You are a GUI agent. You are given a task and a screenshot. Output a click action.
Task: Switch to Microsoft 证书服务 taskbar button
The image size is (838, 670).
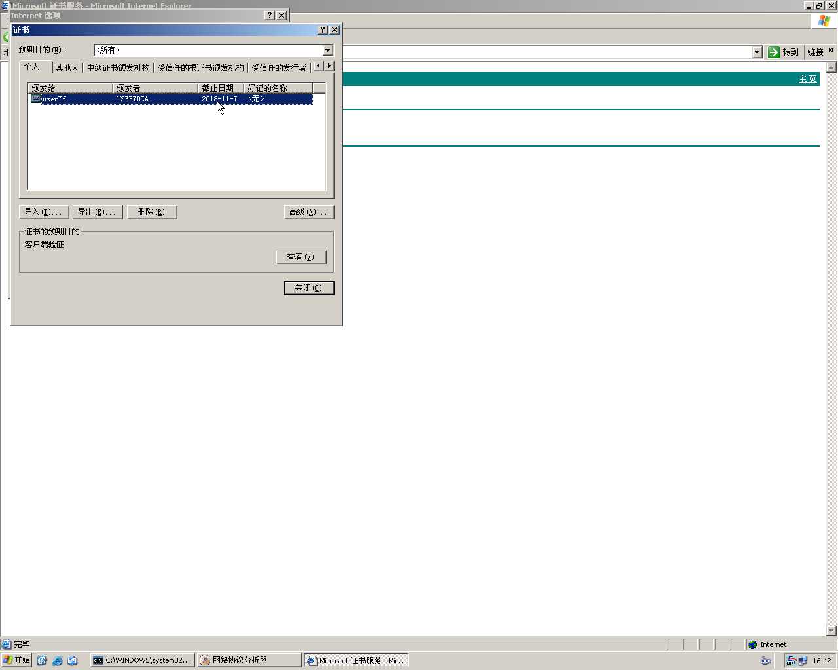pyautogui.click(x=356, y=660)
